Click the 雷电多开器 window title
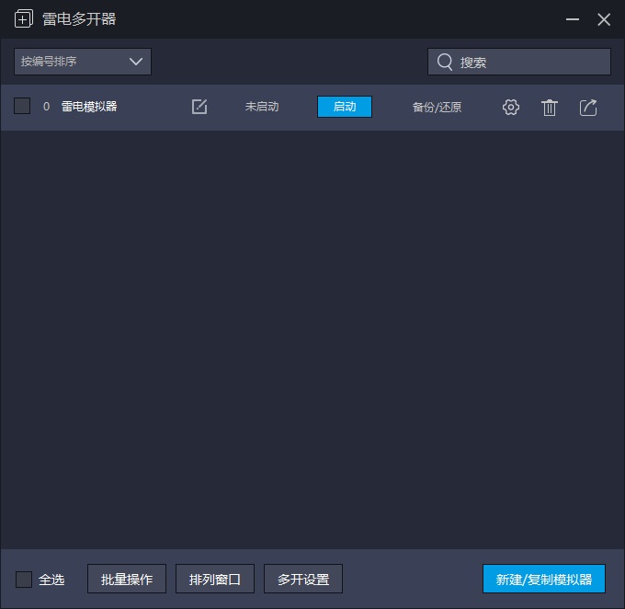Image resolution: width=625 pixels, height=609 pixels. (x=79, y=18)
